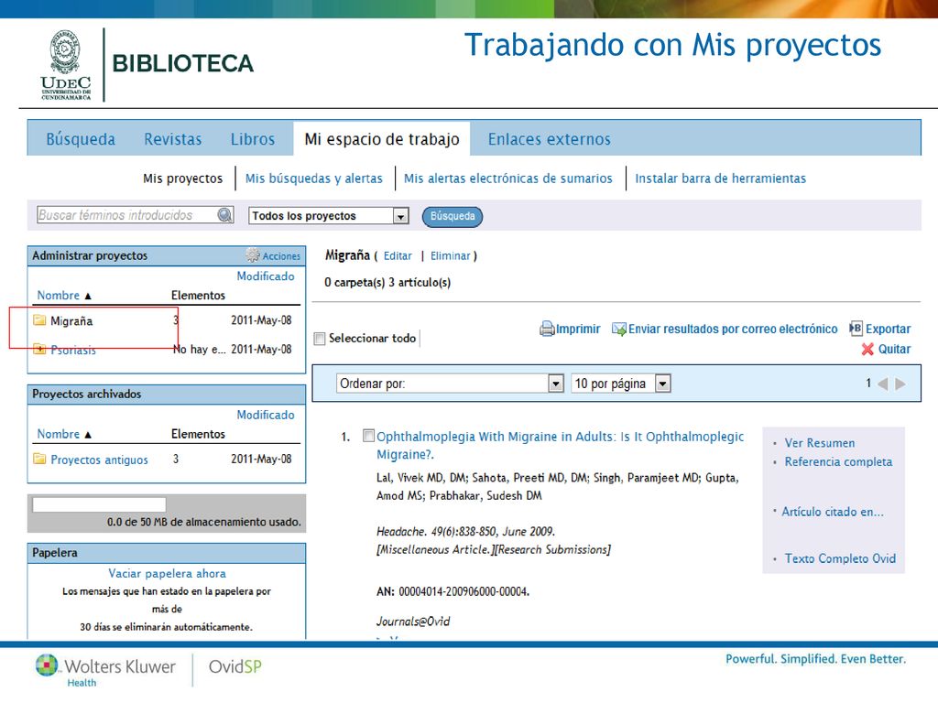Viewport: 938px width, 703px height.
Task: Click Artículo citado en… link
Action: click(832, 512)
